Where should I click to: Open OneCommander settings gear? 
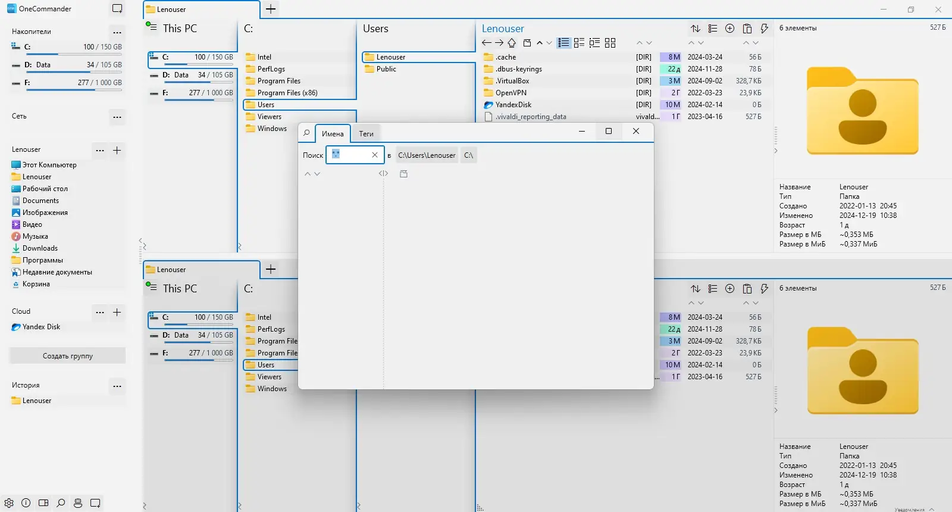[x=9, y=503]
